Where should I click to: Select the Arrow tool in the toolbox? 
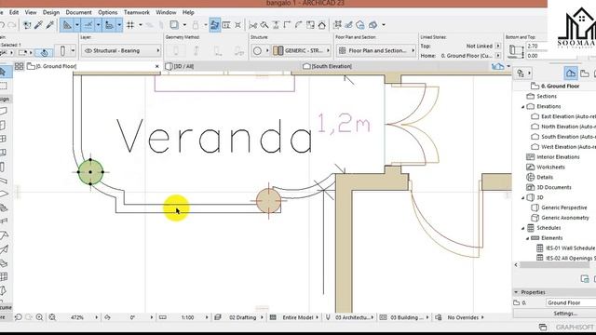coord(3,72)
